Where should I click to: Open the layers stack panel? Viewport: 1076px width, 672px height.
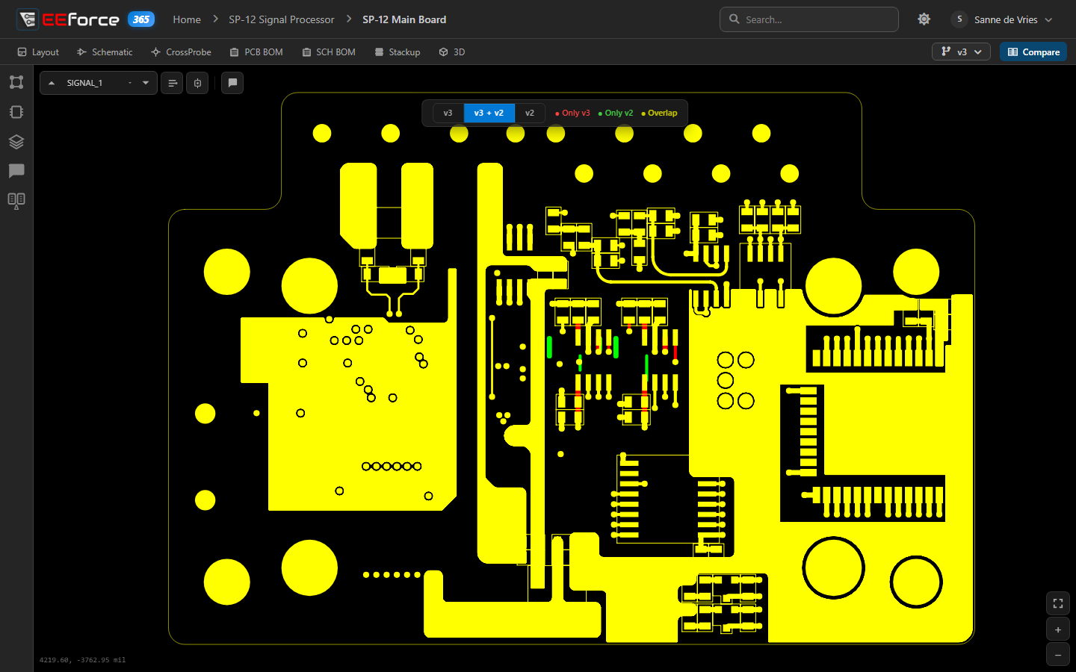[x=16, y=142]
